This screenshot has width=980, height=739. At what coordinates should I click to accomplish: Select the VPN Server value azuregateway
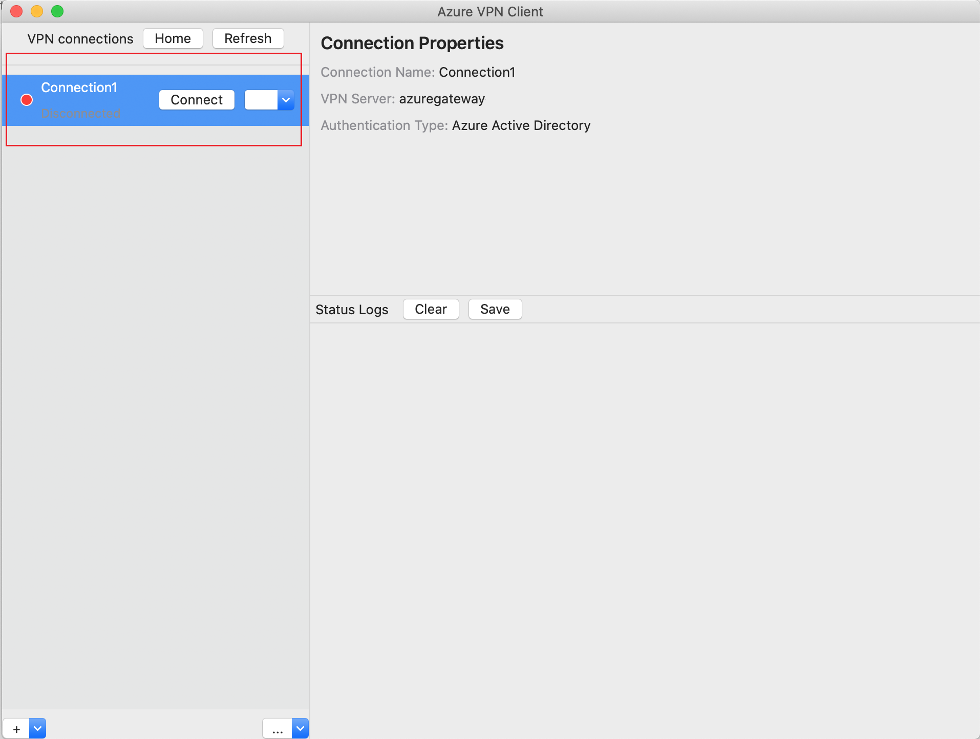(x=442, y=99)
